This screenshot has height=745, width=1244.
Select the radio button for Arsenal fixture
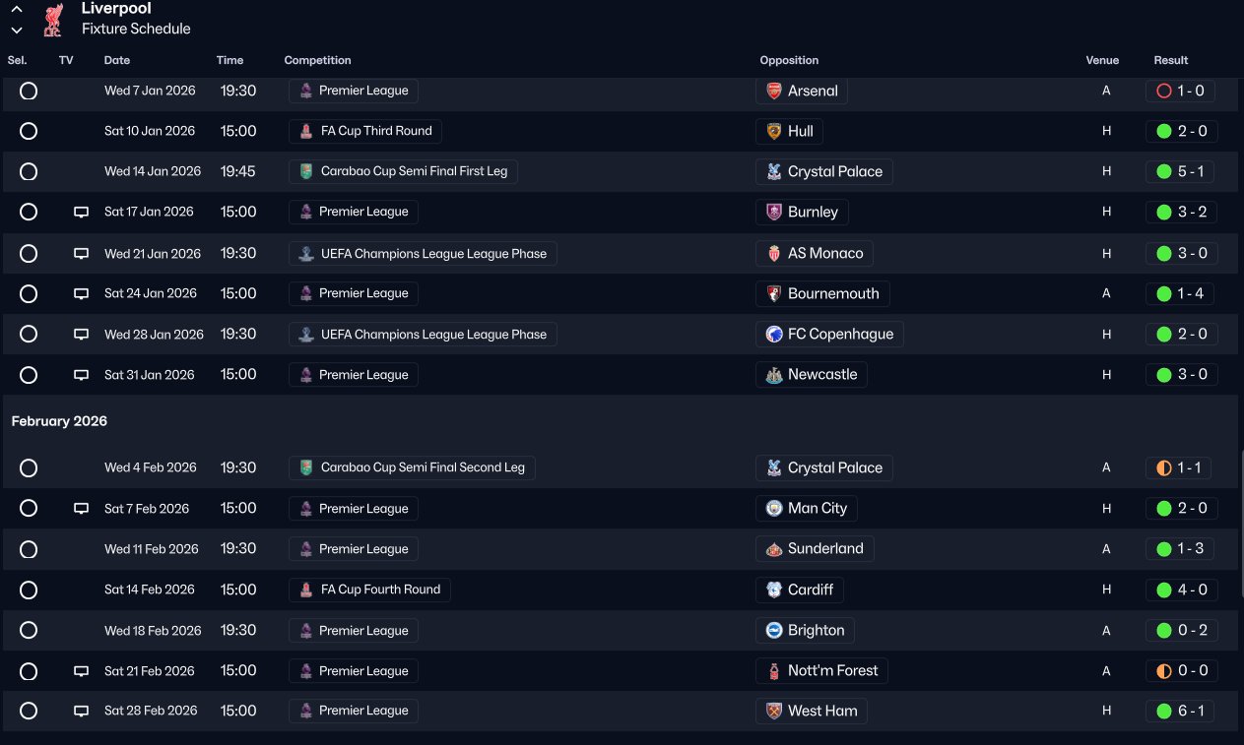29,91
